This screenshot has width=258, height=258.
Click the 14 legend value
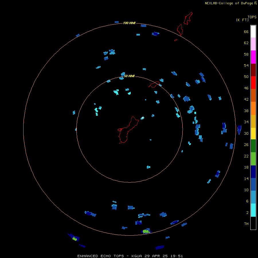(246, 179)
